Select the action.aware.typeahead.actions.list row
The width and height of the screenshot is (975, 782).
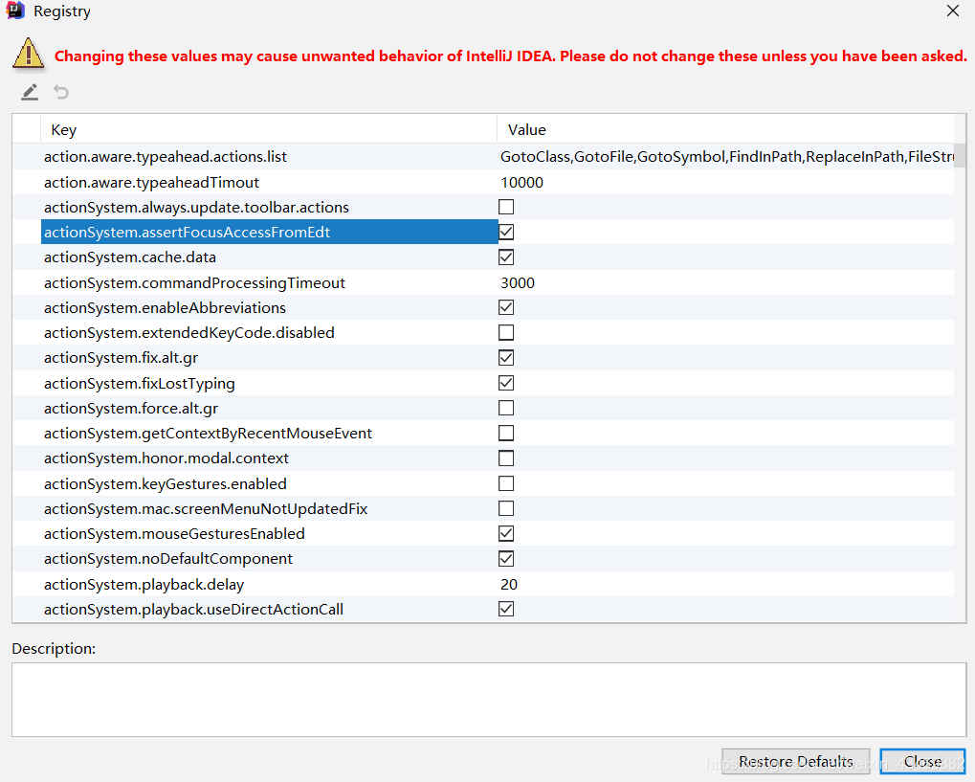click(x=483, y=157)
